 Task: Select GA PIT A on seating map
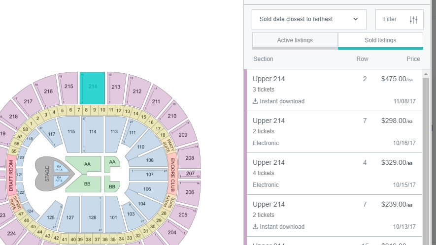click(60, 167)
